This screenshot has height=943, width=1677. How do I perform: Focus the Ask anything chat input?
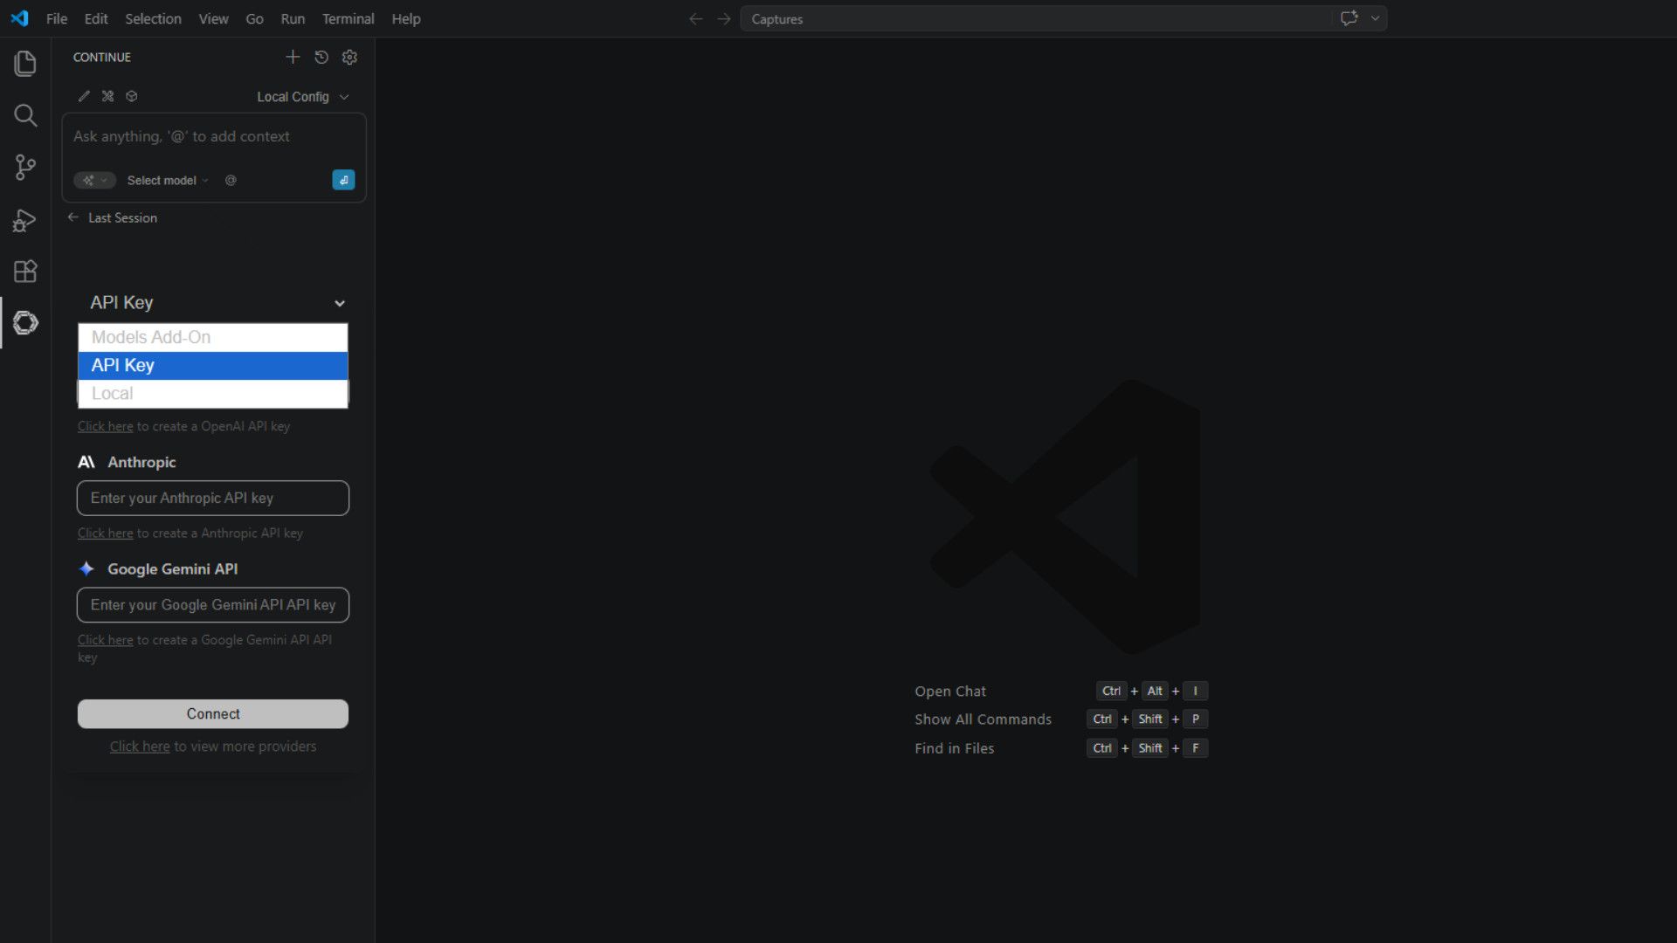point(214,137)
